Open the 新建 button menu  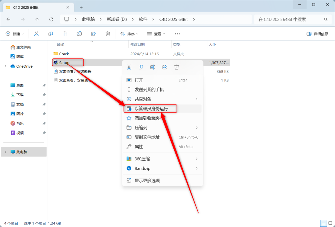tap(15, 34)
